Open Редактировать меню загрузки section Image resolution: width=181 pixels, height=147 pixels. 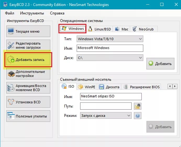pos(28,45)
